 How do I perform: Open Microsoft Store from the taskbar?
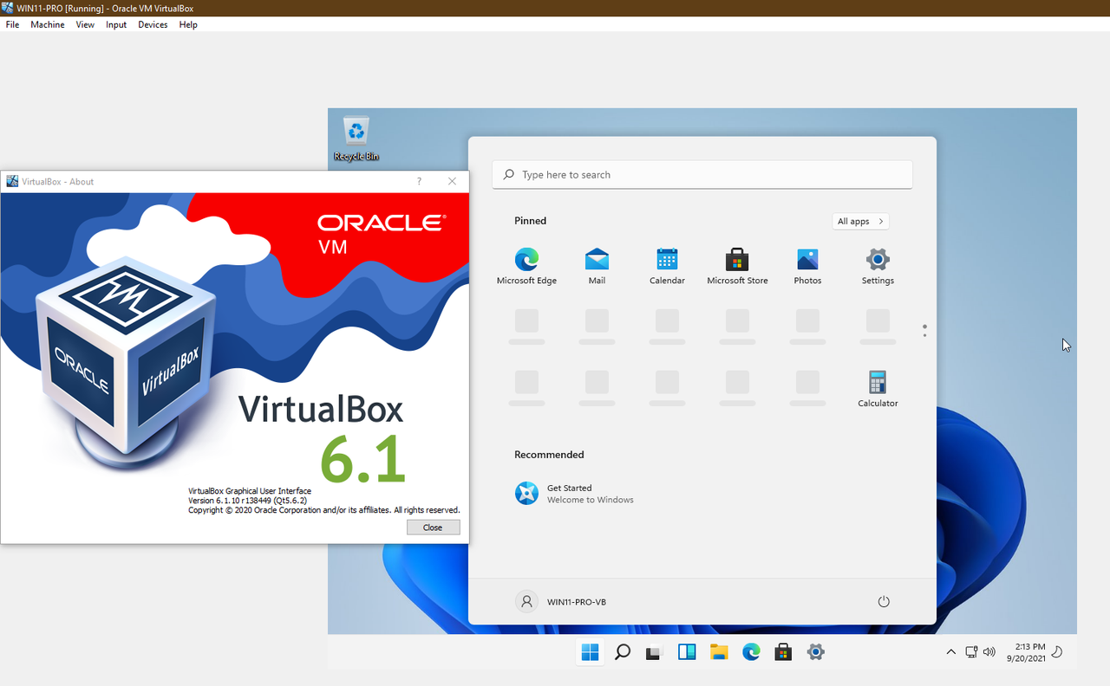click(x=783, y=652)
